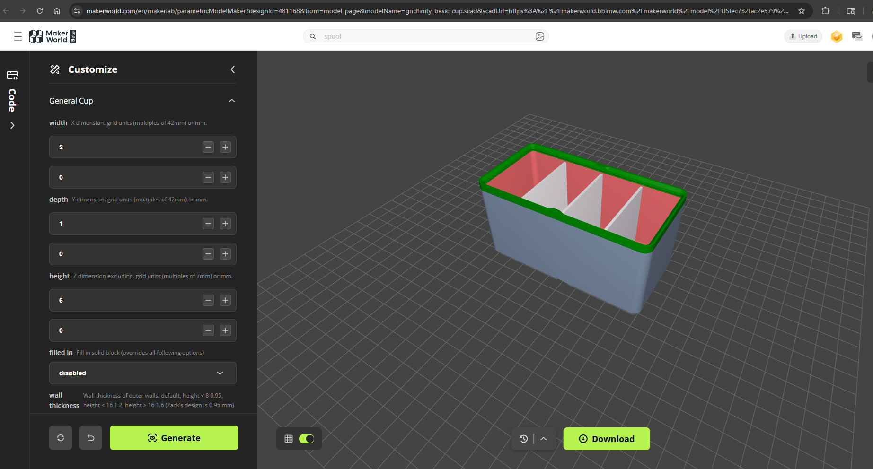The image size is (873, 469).
Task: Open the Code panel icon in sidebar
Action: 12,75
